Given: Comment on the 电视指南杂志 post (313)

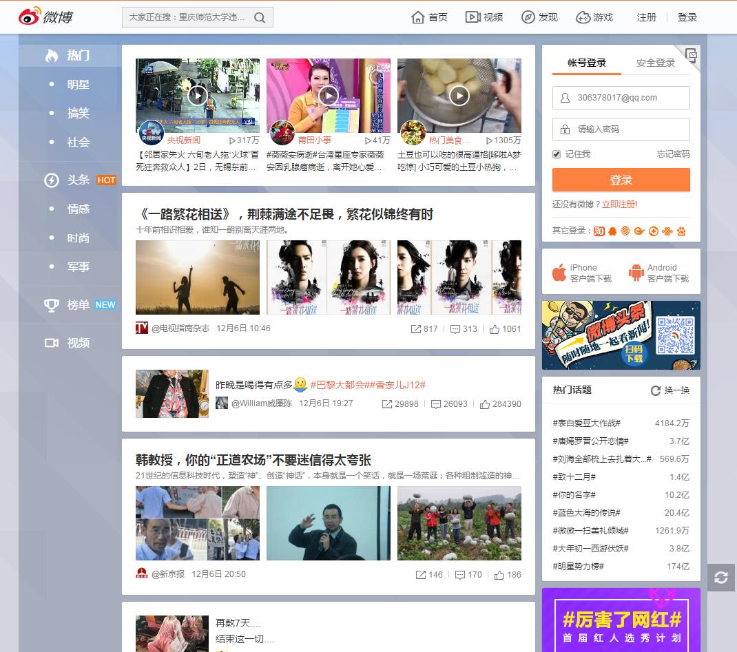Looking at the screenshot, I should pos(464,329).
